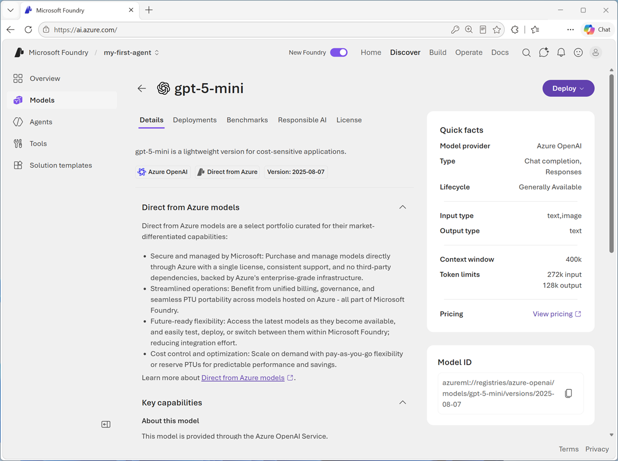Go back with arrow beside gpt-5-mini

point(142,88)
